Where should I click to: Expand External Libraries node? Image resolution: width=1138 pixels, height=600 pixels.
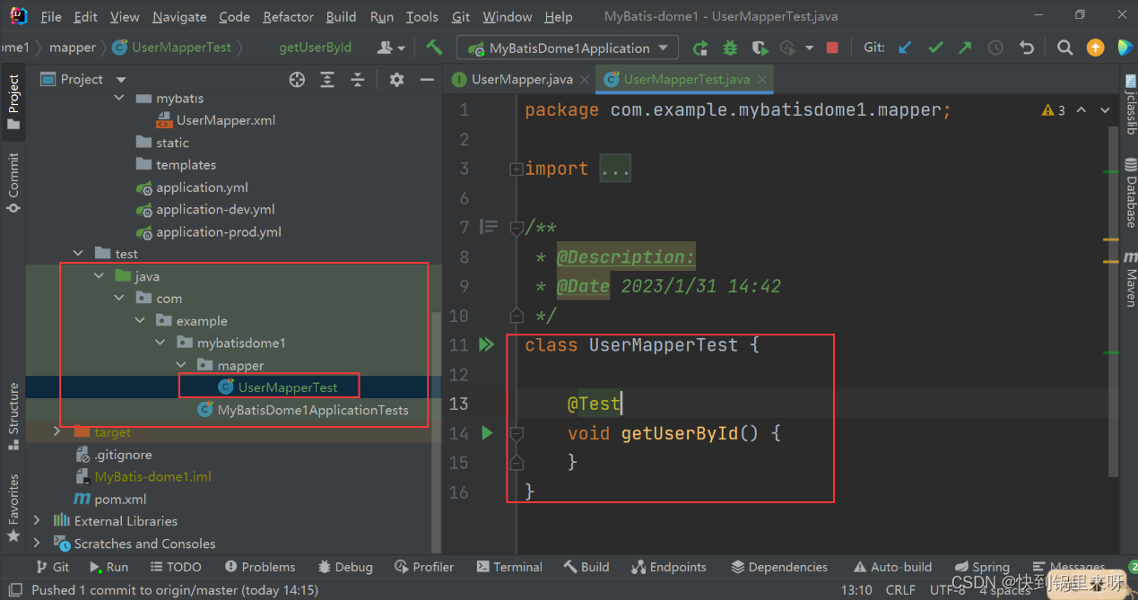click(x=37, y=520)
